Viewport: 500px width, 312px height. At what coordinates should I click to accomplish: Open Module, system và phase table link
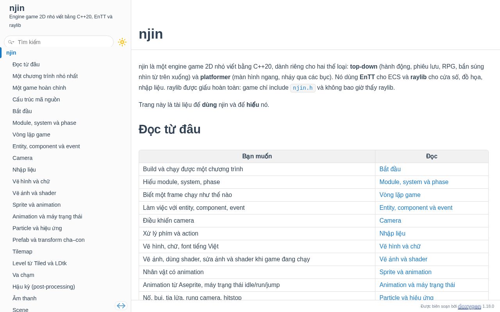(414, 182)
